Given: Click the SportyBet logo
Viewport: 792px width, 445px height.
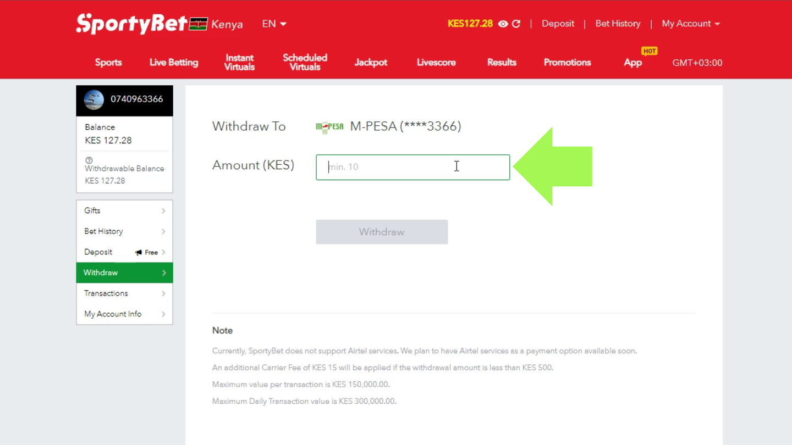Looking at the screenshot, I should (132, 24).
